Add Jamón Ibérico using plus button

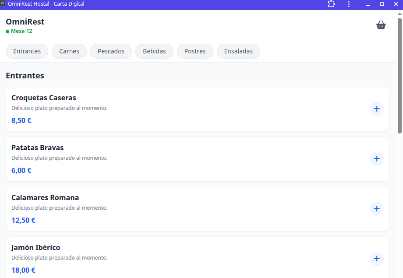click(376, 259)
